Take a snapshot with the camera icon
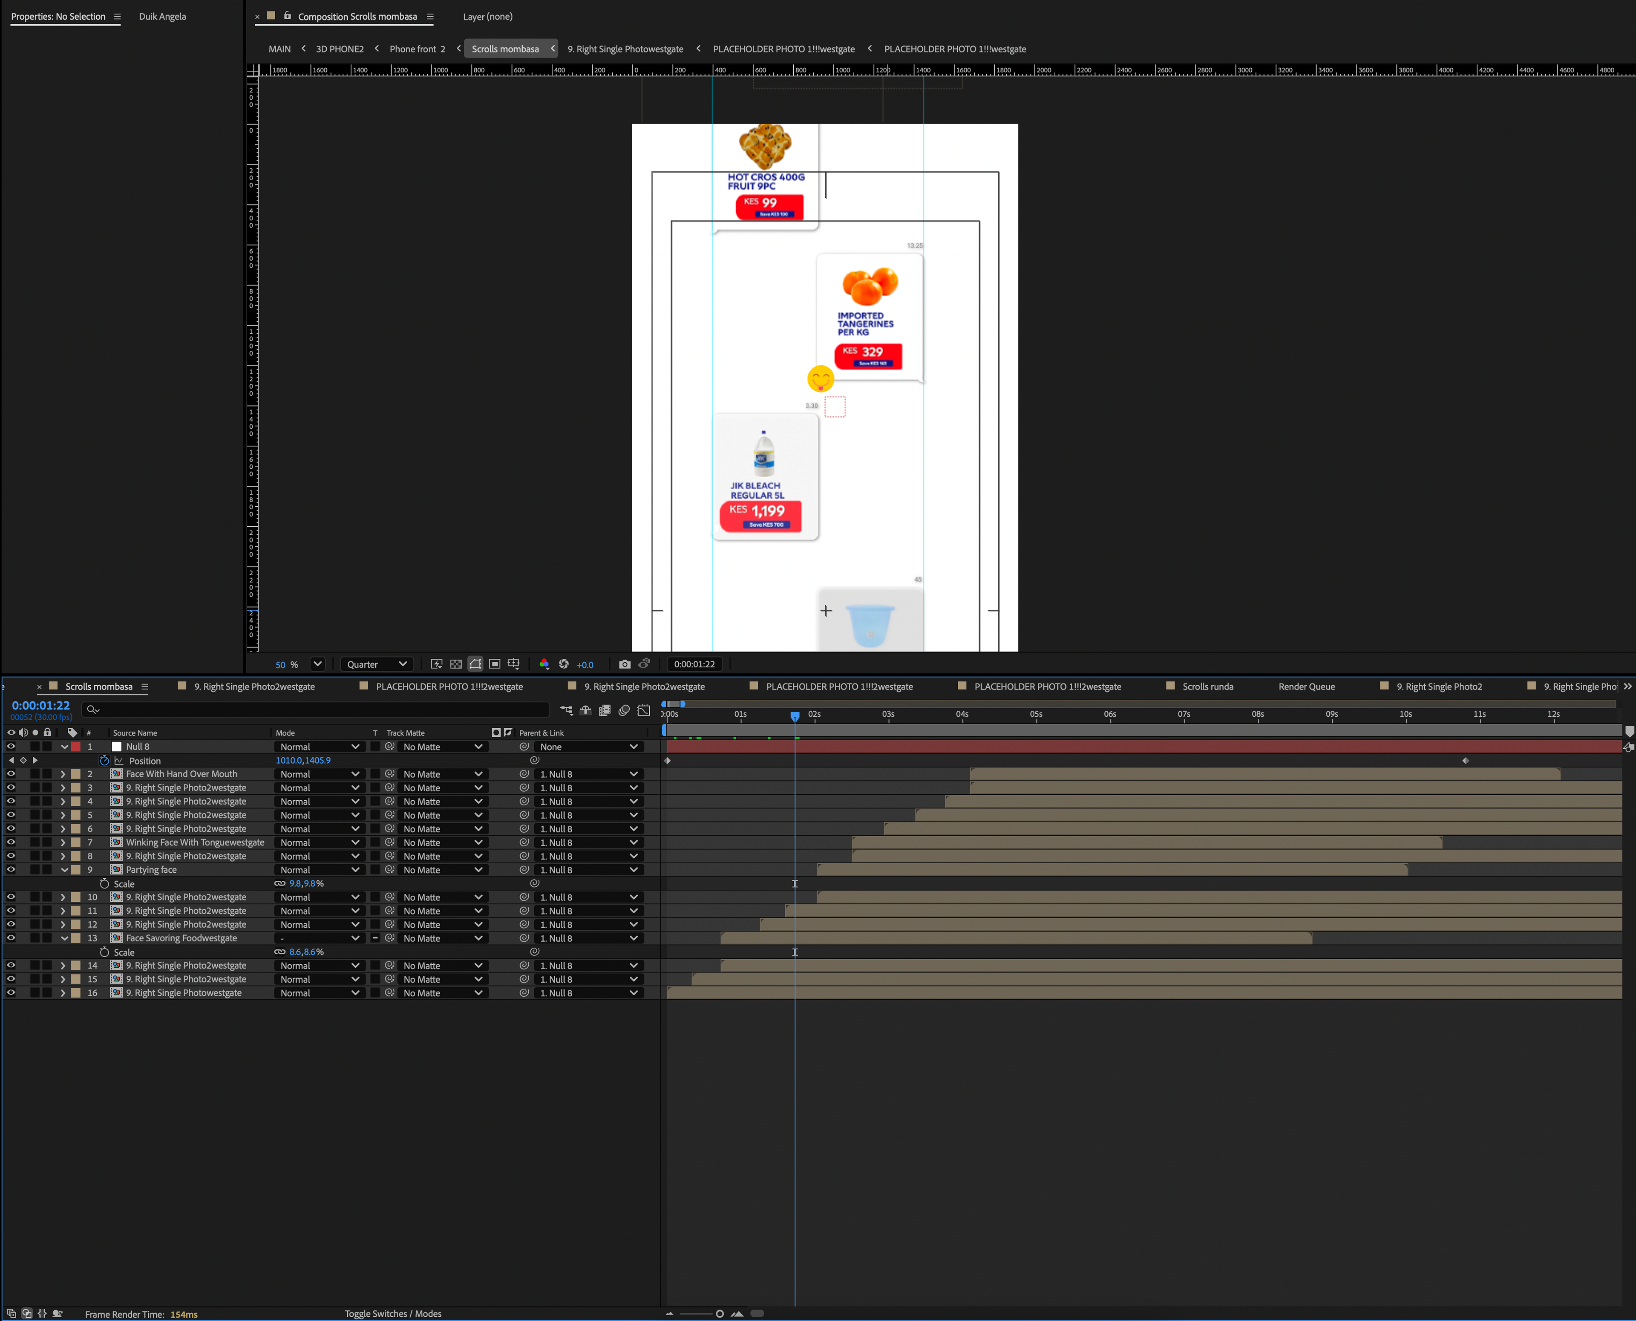This screenshot has height=1321, width=1636. click(x=625, y=664)
